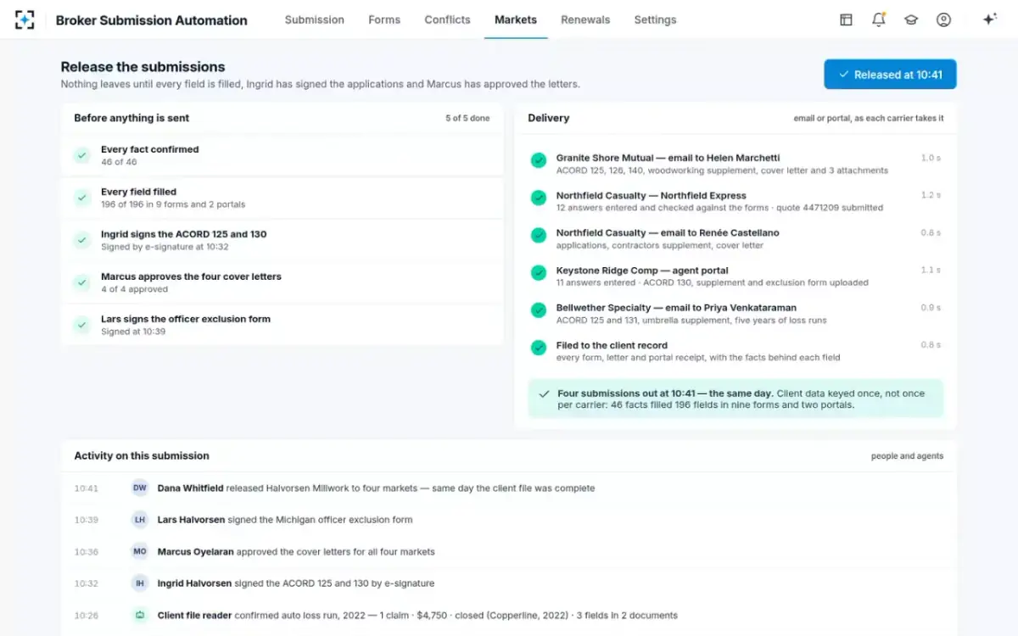Go to the Settings tab
Viewport: 1018px width, 636px height.
coord(655,20)
